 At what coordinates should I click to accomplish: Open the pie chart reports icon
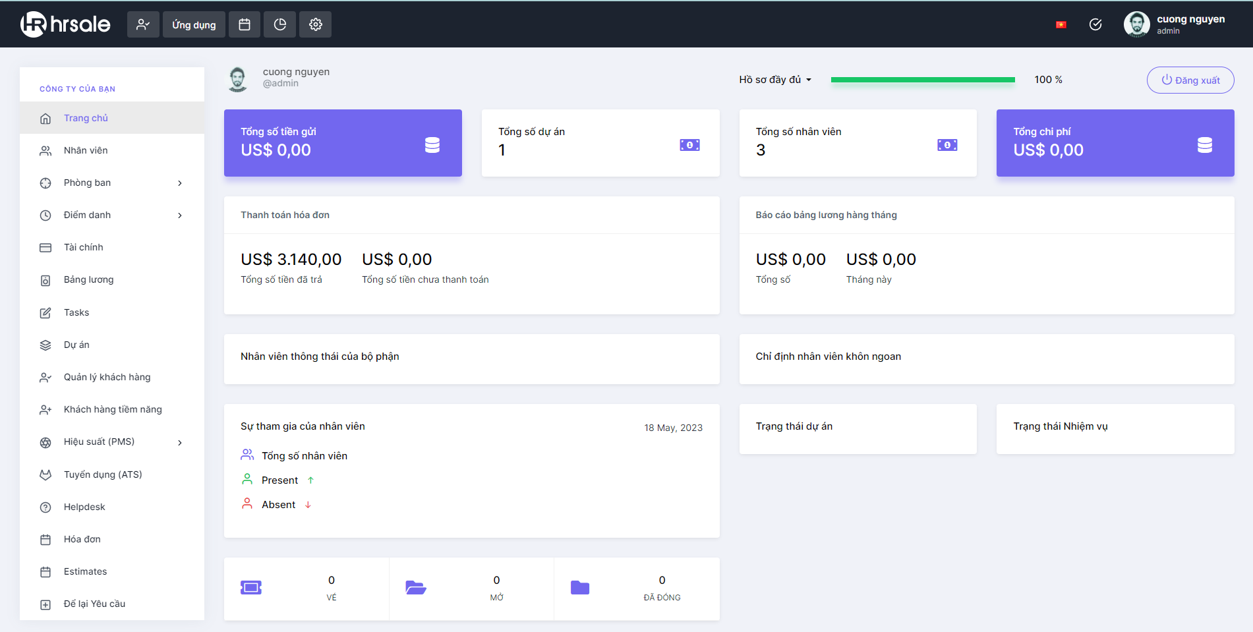[280, 24]
